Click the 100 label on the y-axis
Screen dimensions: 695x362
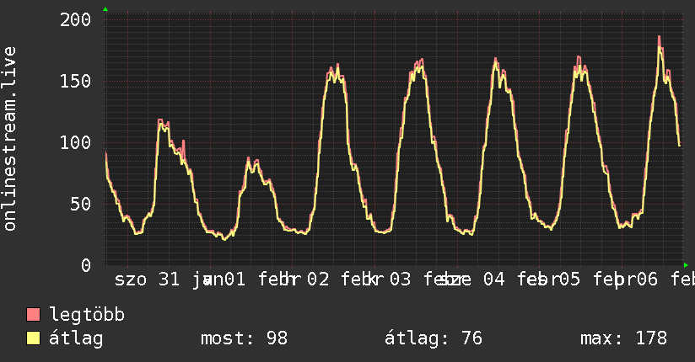[x=75, y=142]
